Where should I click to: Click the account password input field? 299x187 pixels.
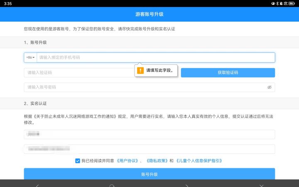click(149, 87)
